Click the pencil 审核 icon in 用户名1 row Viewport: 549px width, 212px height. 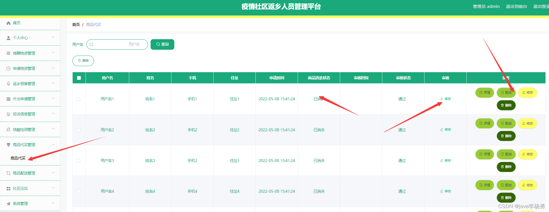click(x=441, y=99)
